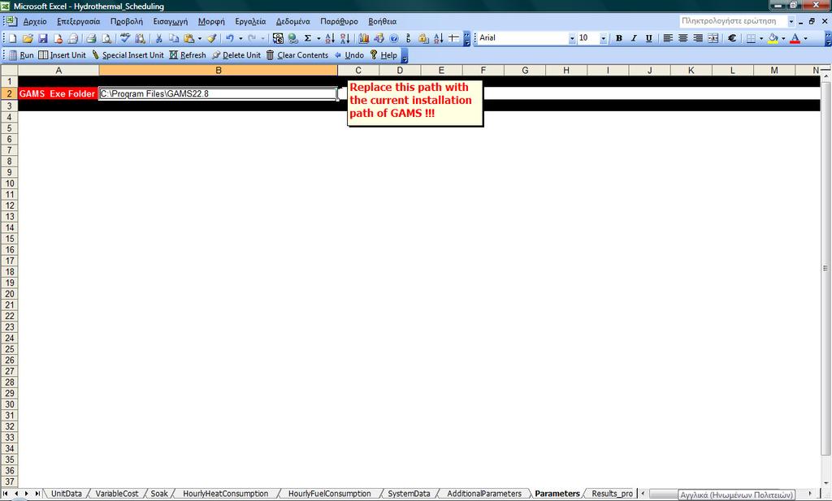Toggle underline formatting
Viewport: 832px width, 501px height.
(648, 38)
